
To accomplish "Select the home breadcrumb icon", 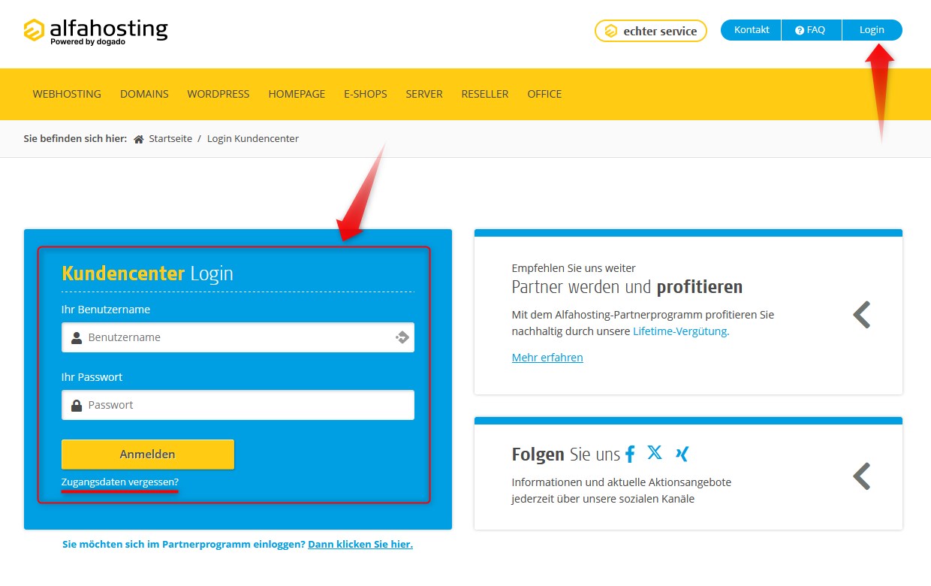I will [x=138, y=138].
